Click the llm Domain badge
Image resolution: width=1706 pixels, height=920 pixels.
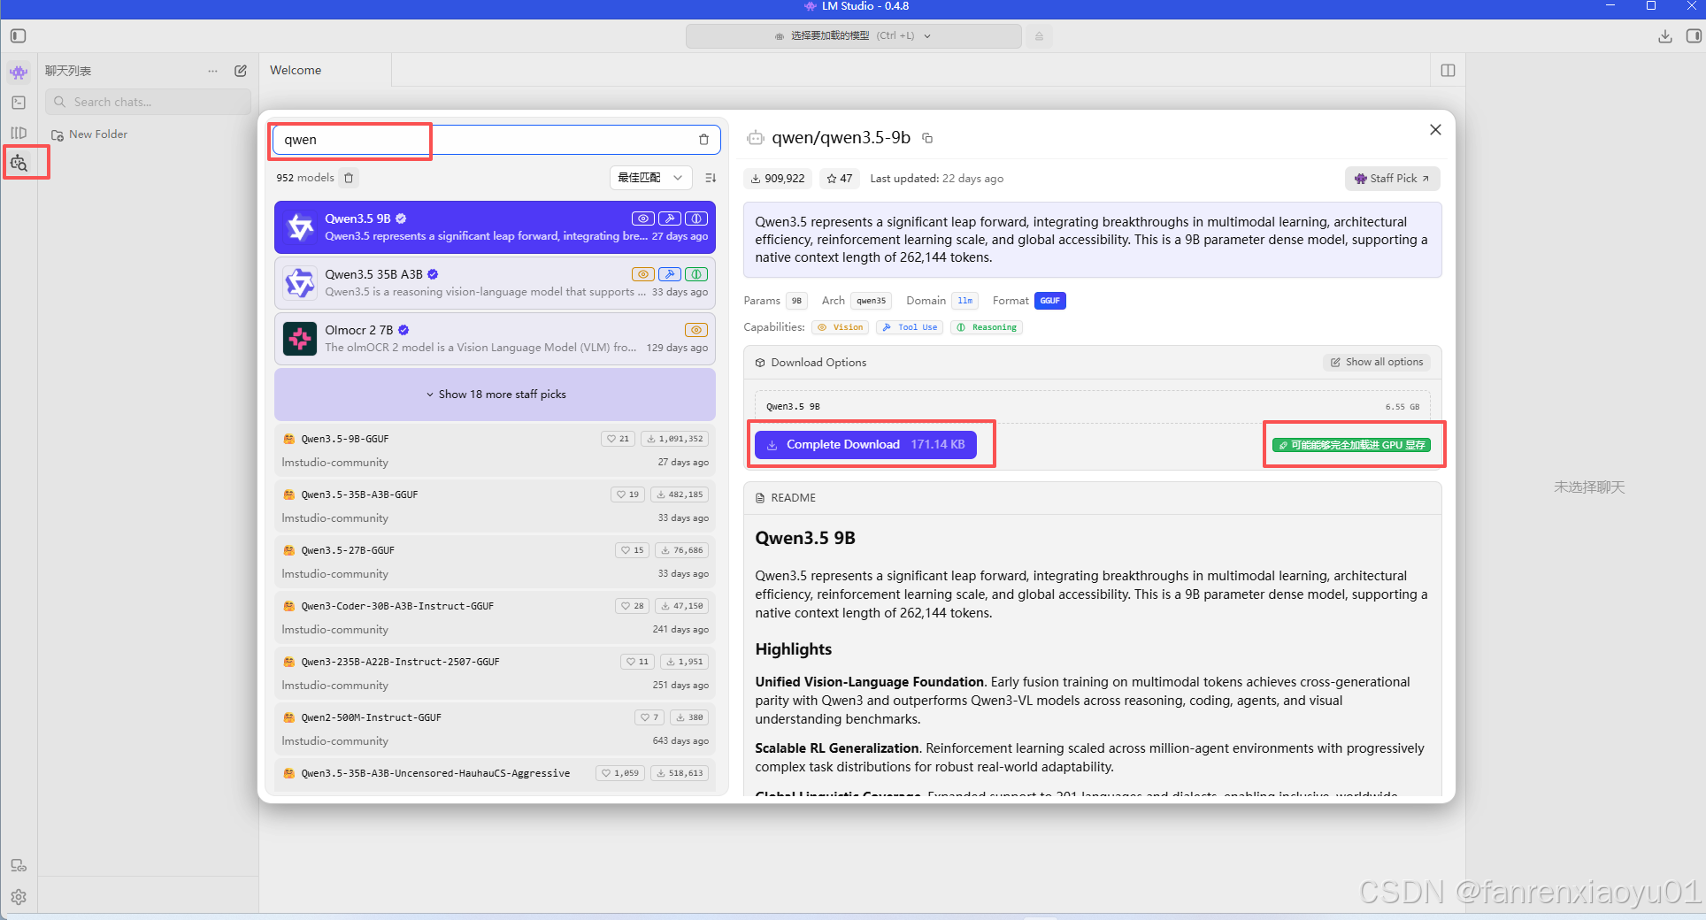pyautogui.click(x=965, y=301)
